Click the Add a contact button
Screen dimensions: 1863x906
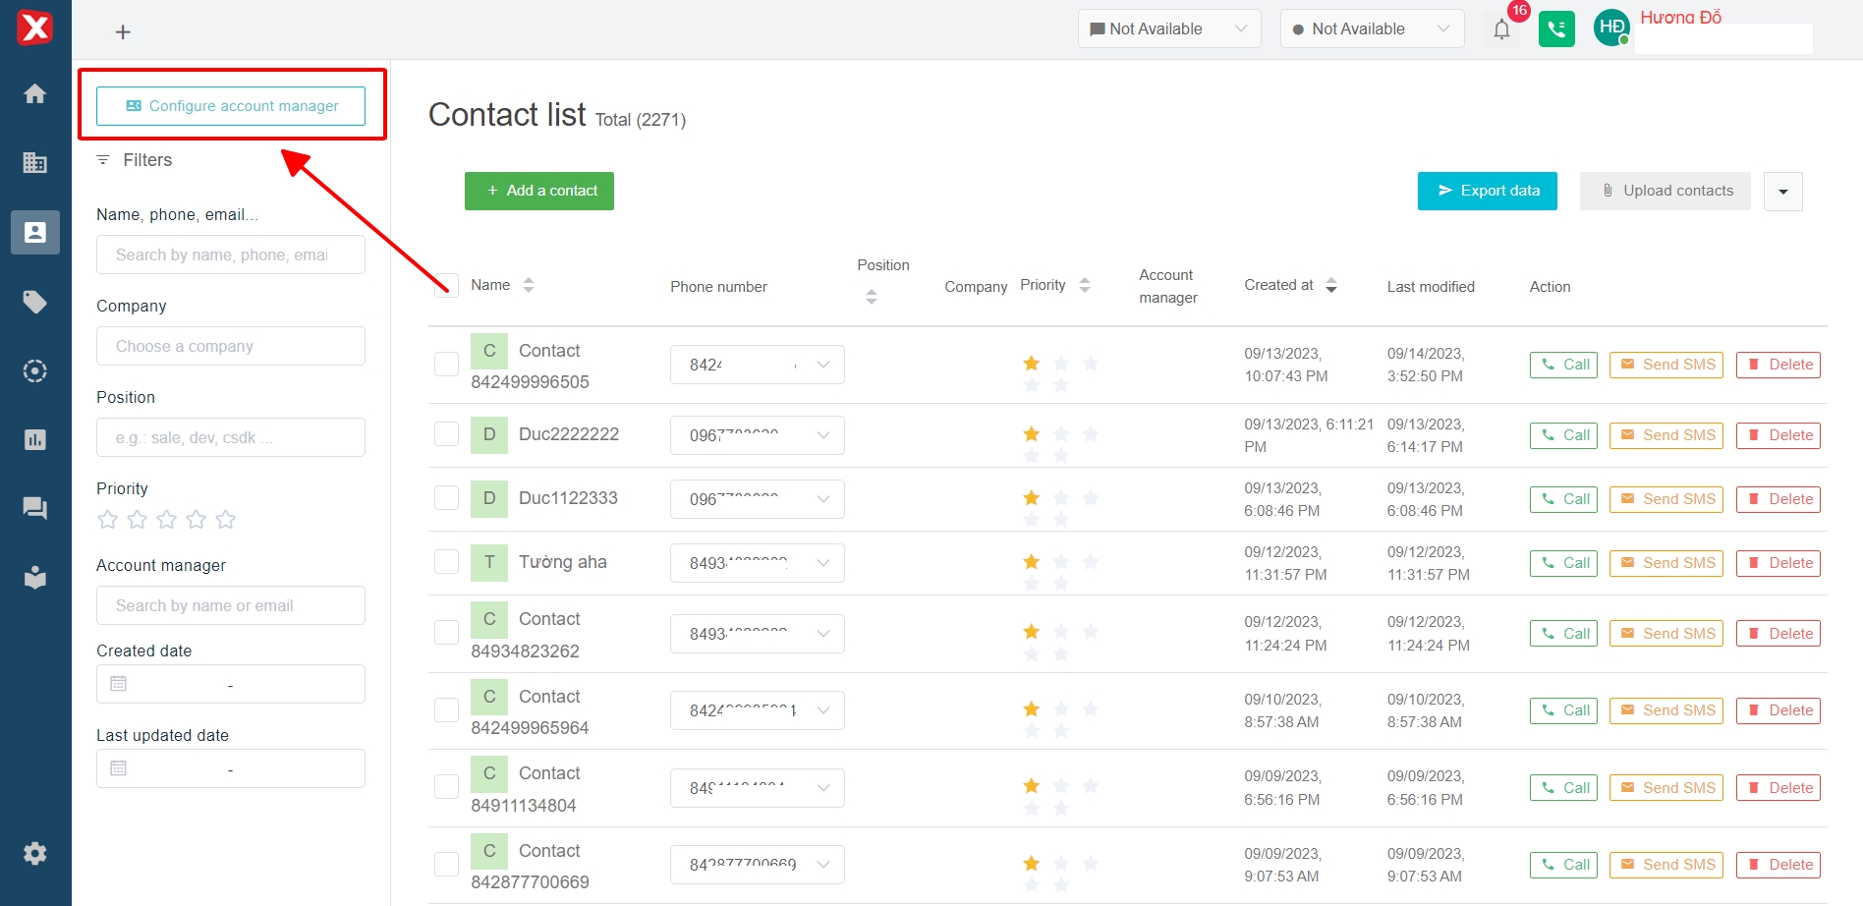(x=539, y=192)
